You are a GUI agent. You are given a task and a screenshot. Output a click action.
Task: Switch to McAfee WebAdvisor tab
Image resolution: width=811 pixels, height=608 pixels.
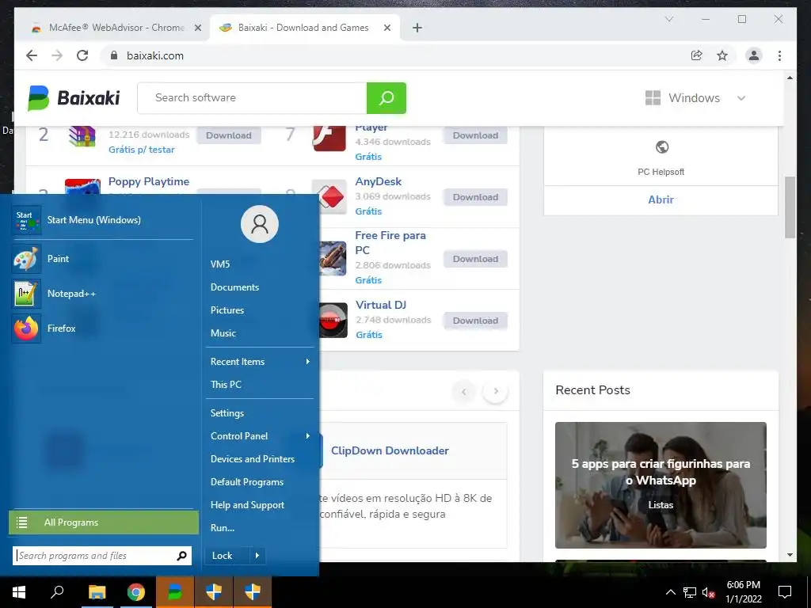(116, 28)
